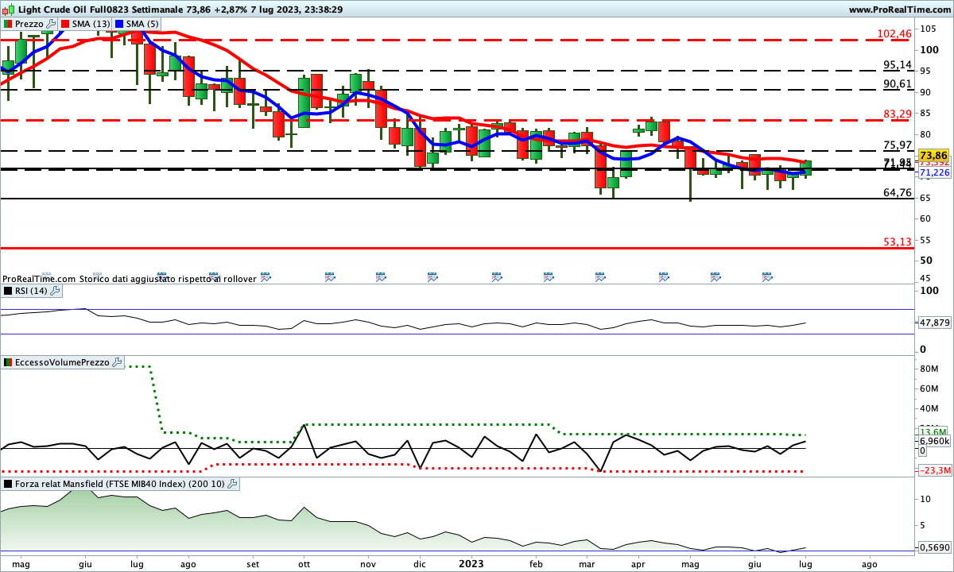Select the SMA (5) indicator label
This screenshot has height=572, width=954.
142,24
